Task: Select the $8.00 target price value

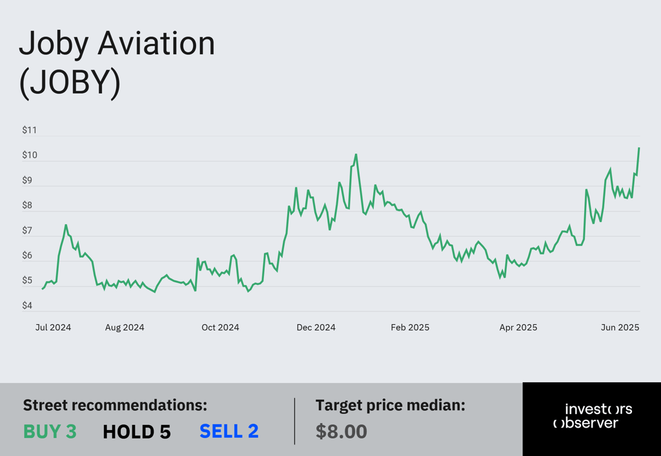Action: click(341, 431)
